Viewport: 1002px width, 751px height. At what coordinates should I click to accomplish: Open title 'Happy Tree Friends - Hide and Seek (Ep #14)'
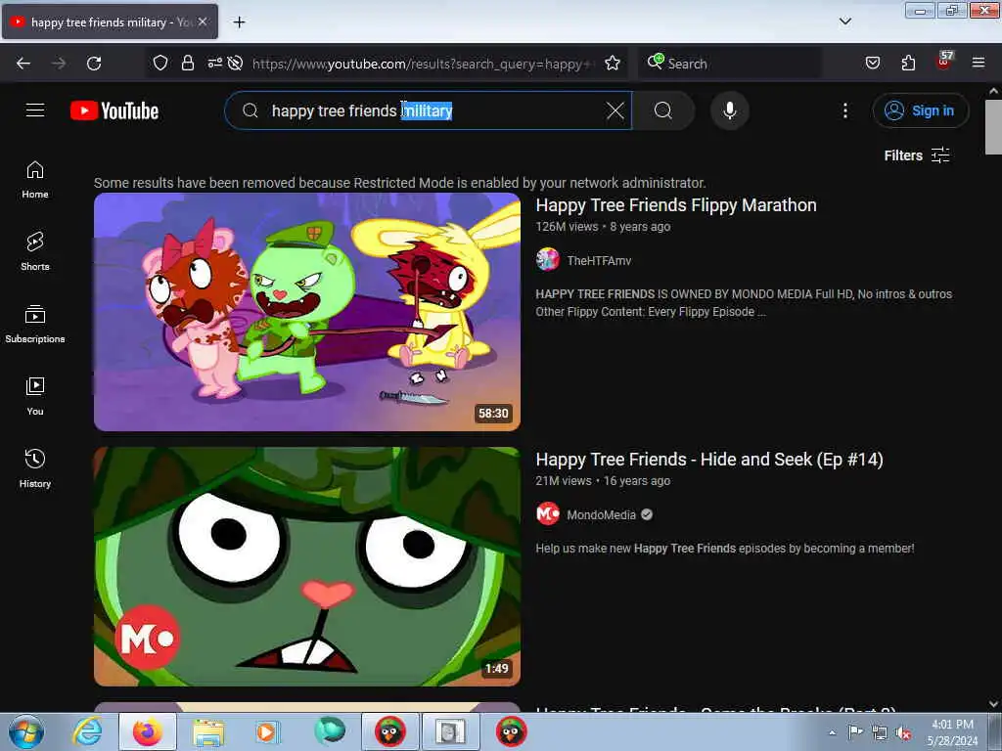tap(709, 460)
